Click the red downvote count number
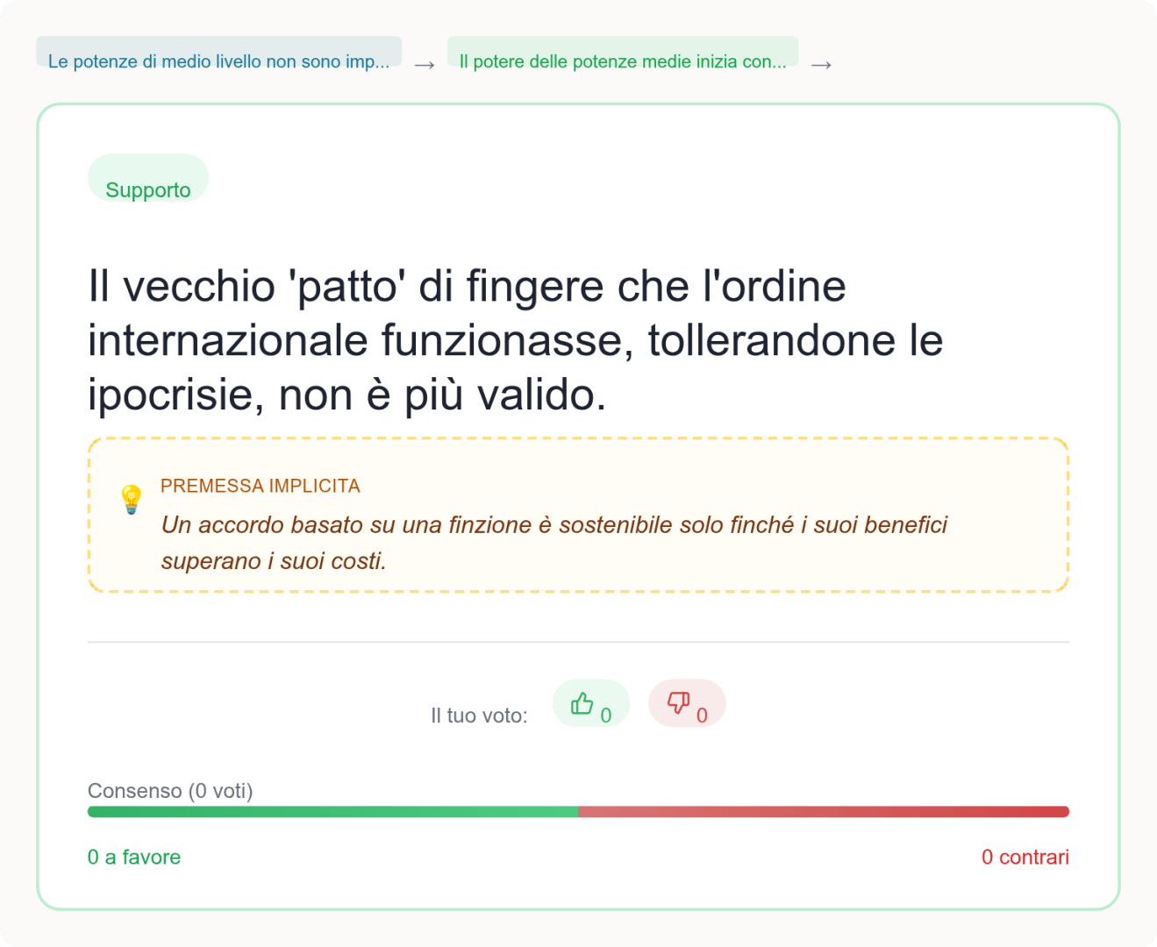1157x947 pixels. click(x=702, y=716)
